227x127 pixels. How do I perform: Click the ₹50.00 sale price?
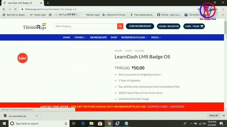pyautogui.click(x=138, y=68)
